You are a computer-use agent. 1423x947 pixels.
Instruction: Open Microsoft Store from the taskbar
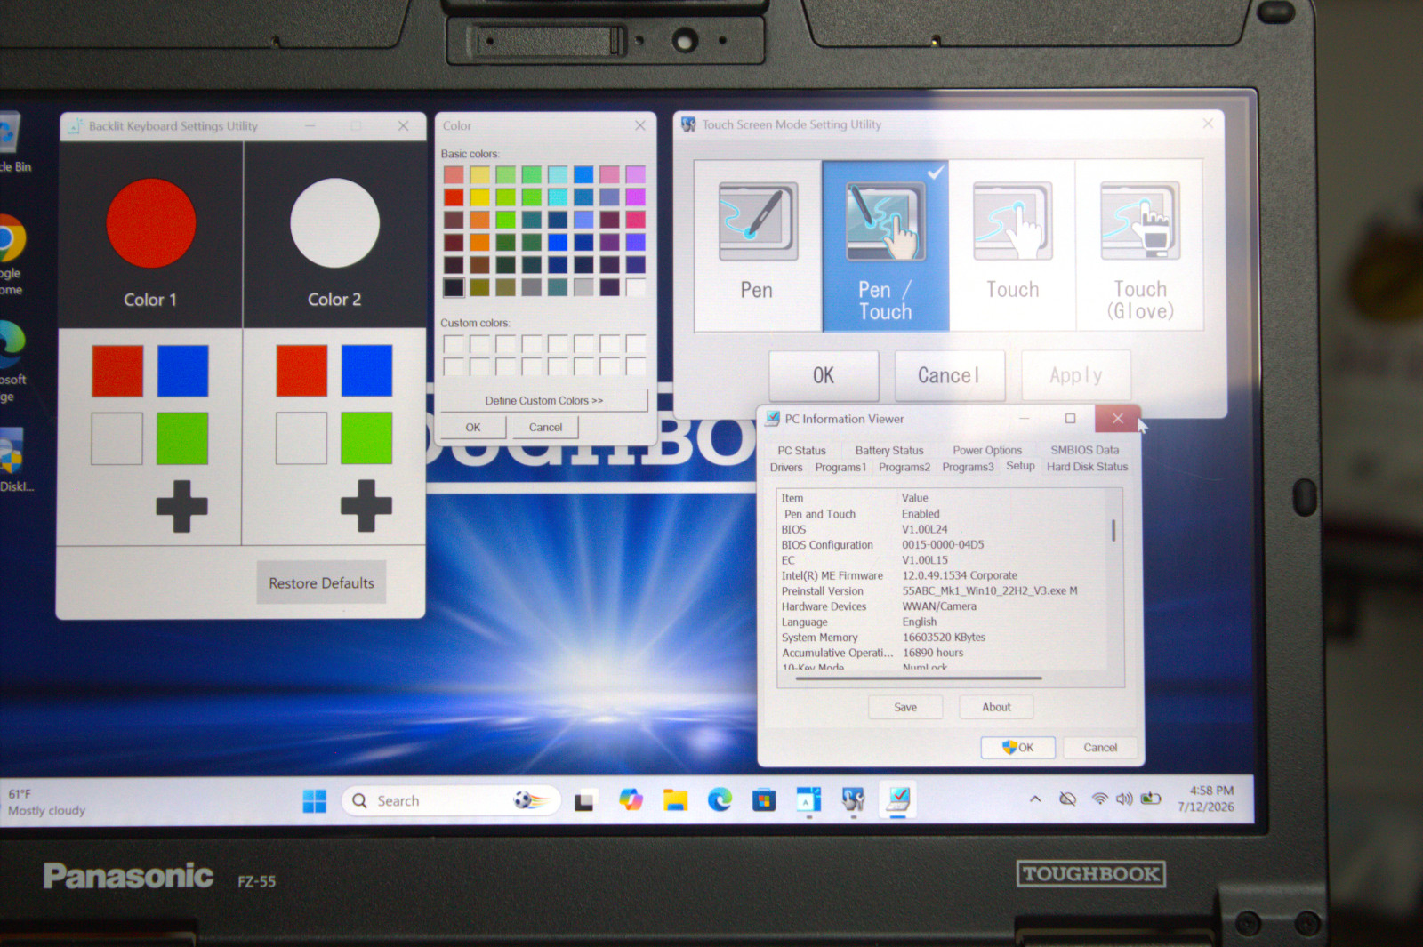pos(764,800)
